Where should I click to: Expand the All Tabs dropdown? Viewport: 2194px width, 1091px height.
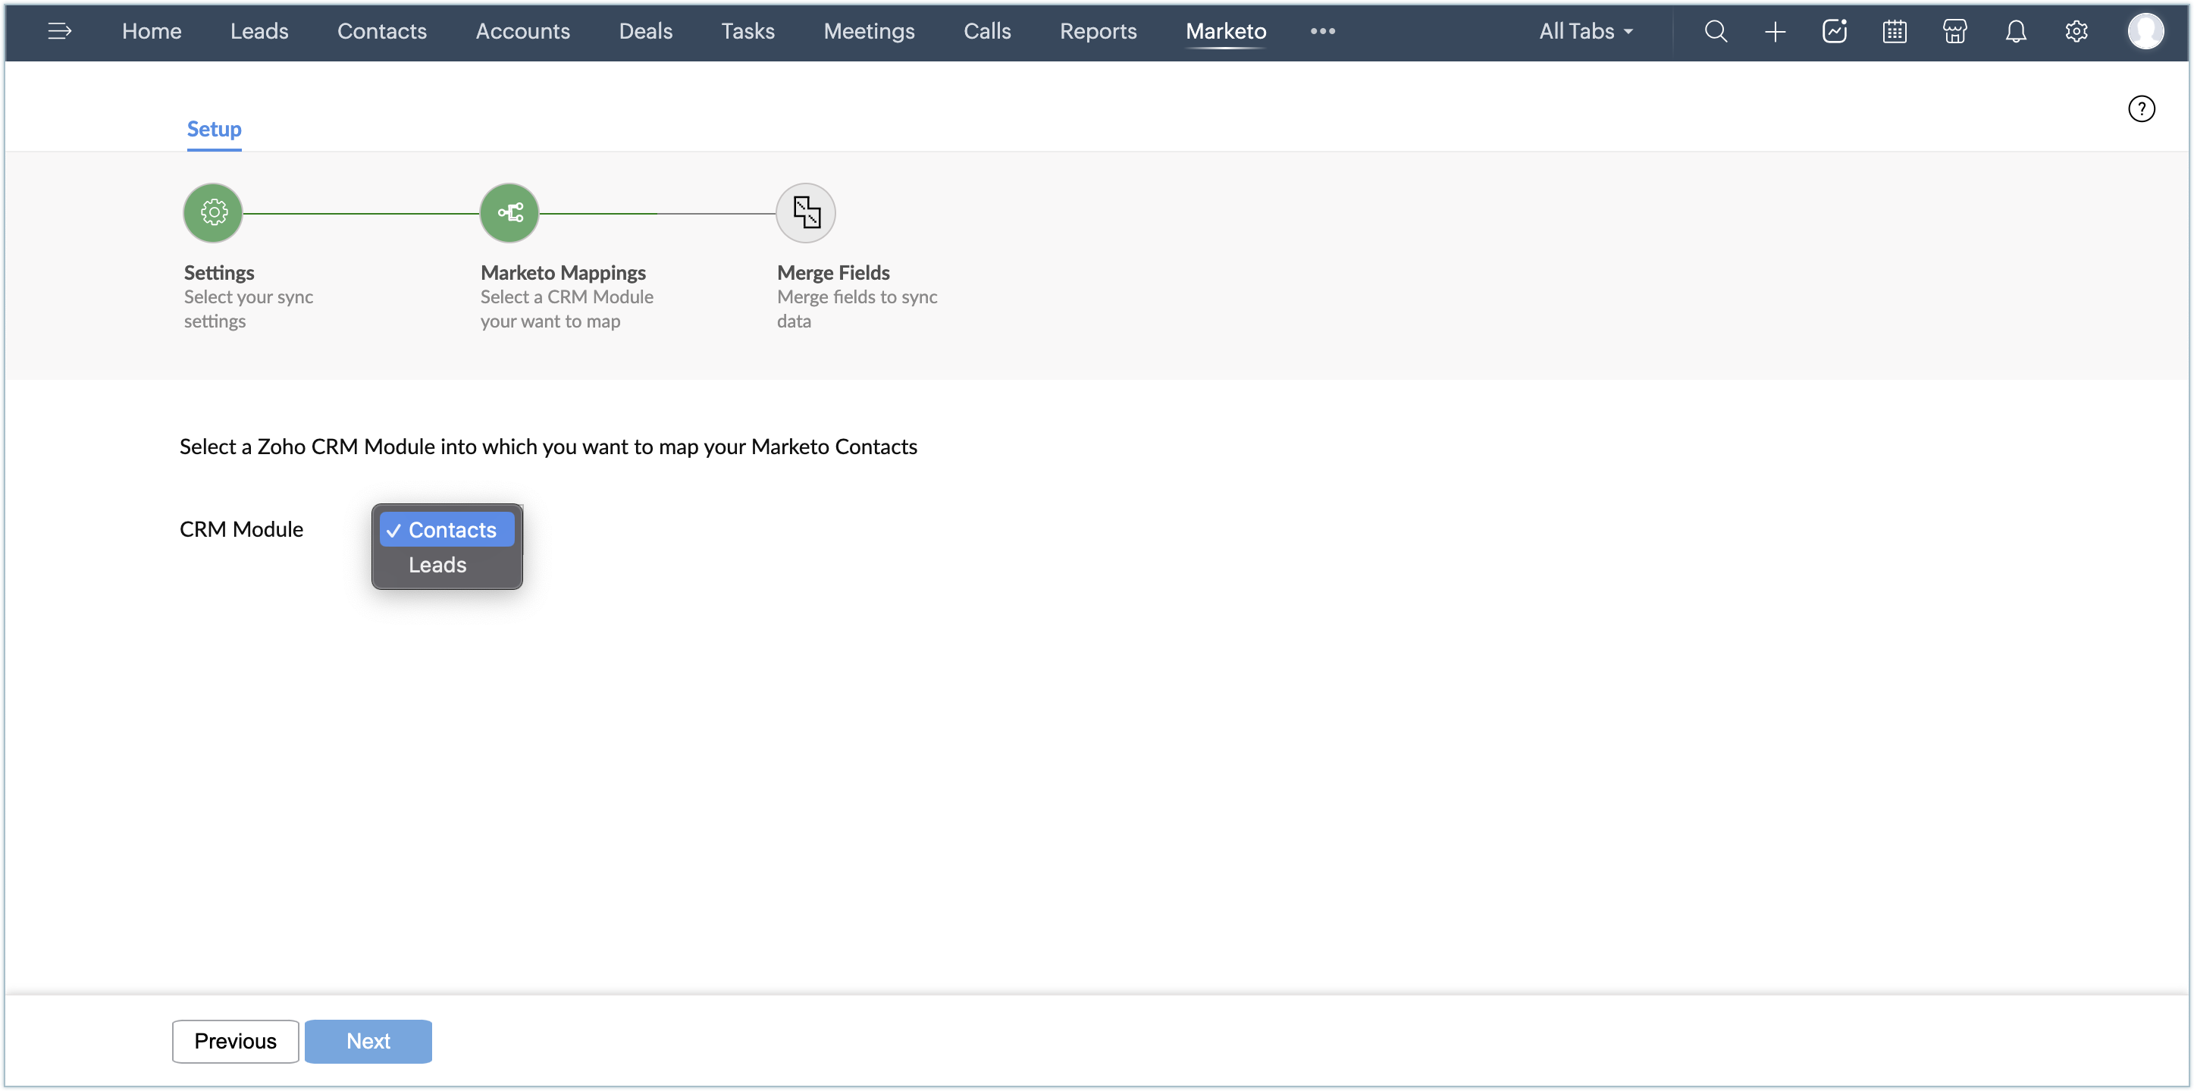(x=1585, y=32)
